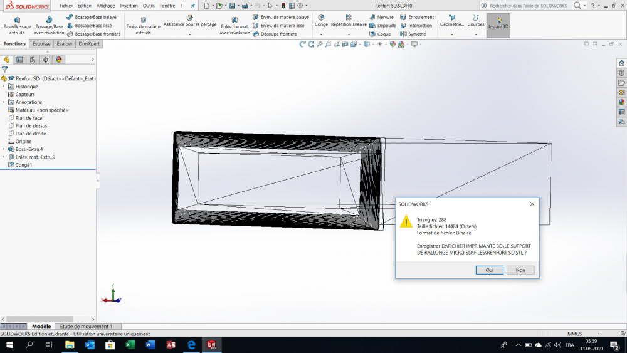Image resolution: width=627 pixels, height=353 pixels.
Task: Open dropdown arrow under Géométrie
Action: point(452,34)
